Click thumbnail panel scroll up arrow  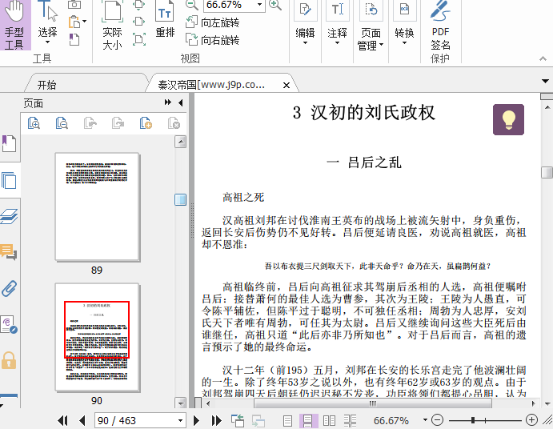181,142
